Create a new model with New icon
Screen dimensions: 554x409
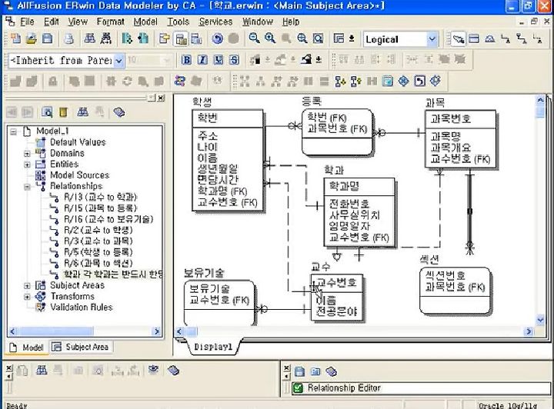click(x=15, y=38)
